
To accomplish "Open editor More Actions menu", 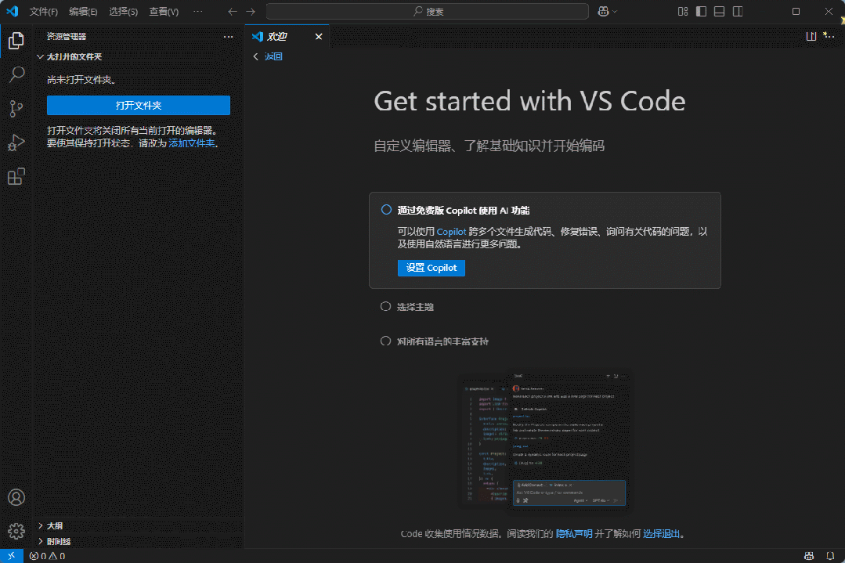I will (829, 36).
